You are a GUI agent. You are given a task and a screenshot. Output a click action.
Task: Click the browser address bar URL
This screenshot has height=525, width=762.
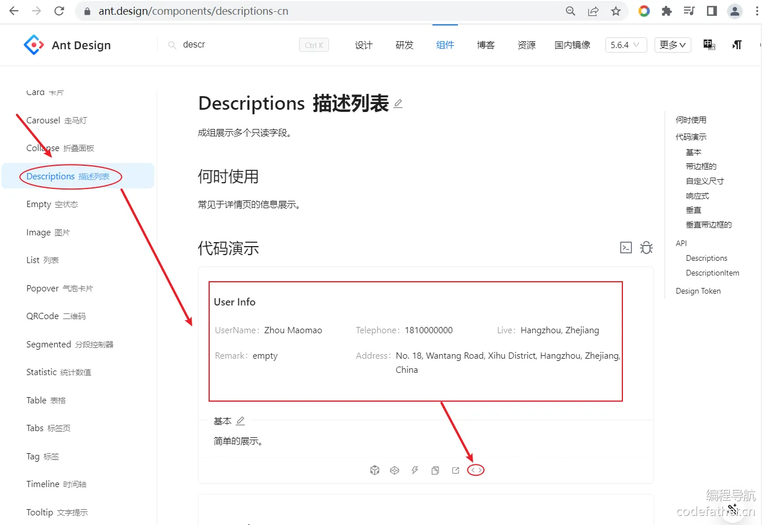point(193,11)
